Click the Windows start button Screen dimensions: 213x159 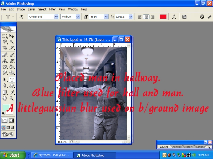point(13,155)
